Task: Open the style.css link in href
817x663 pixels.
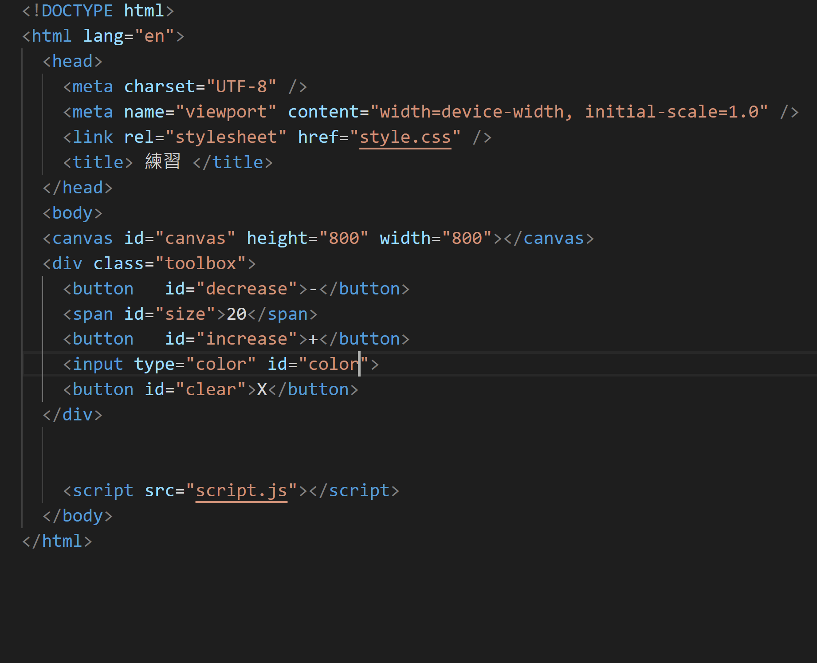Action: (405, 137)
